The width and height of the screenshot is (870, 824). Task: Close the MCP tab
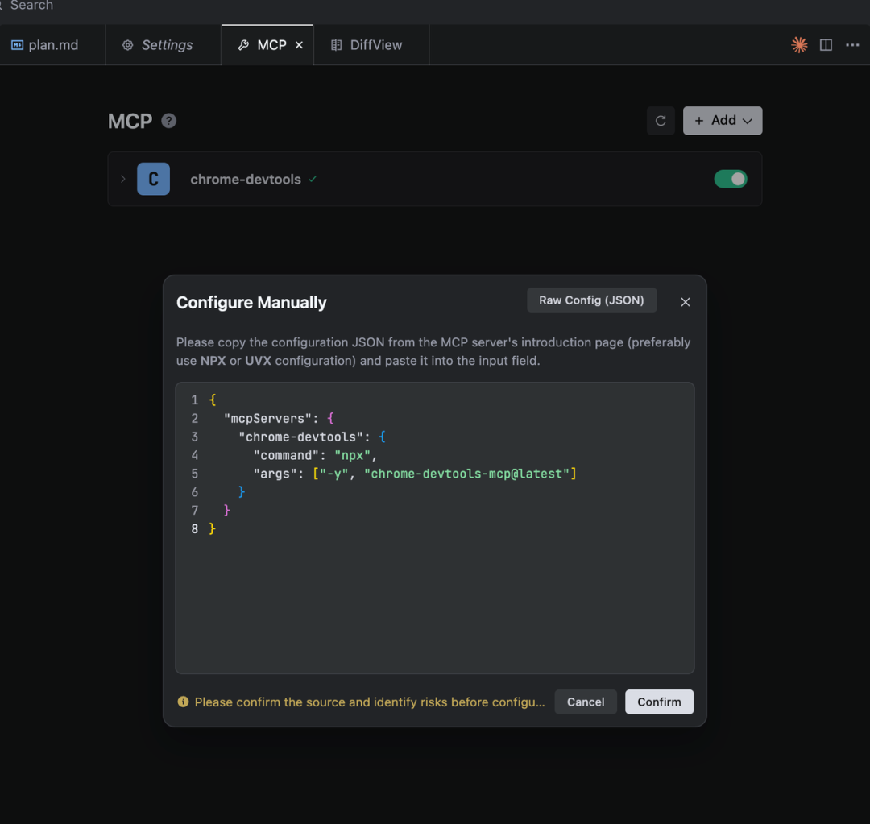coord(299,45)
